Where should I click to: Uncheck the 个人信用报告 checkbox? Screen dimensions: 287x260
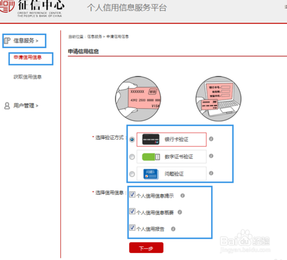(x=132, y=227)
